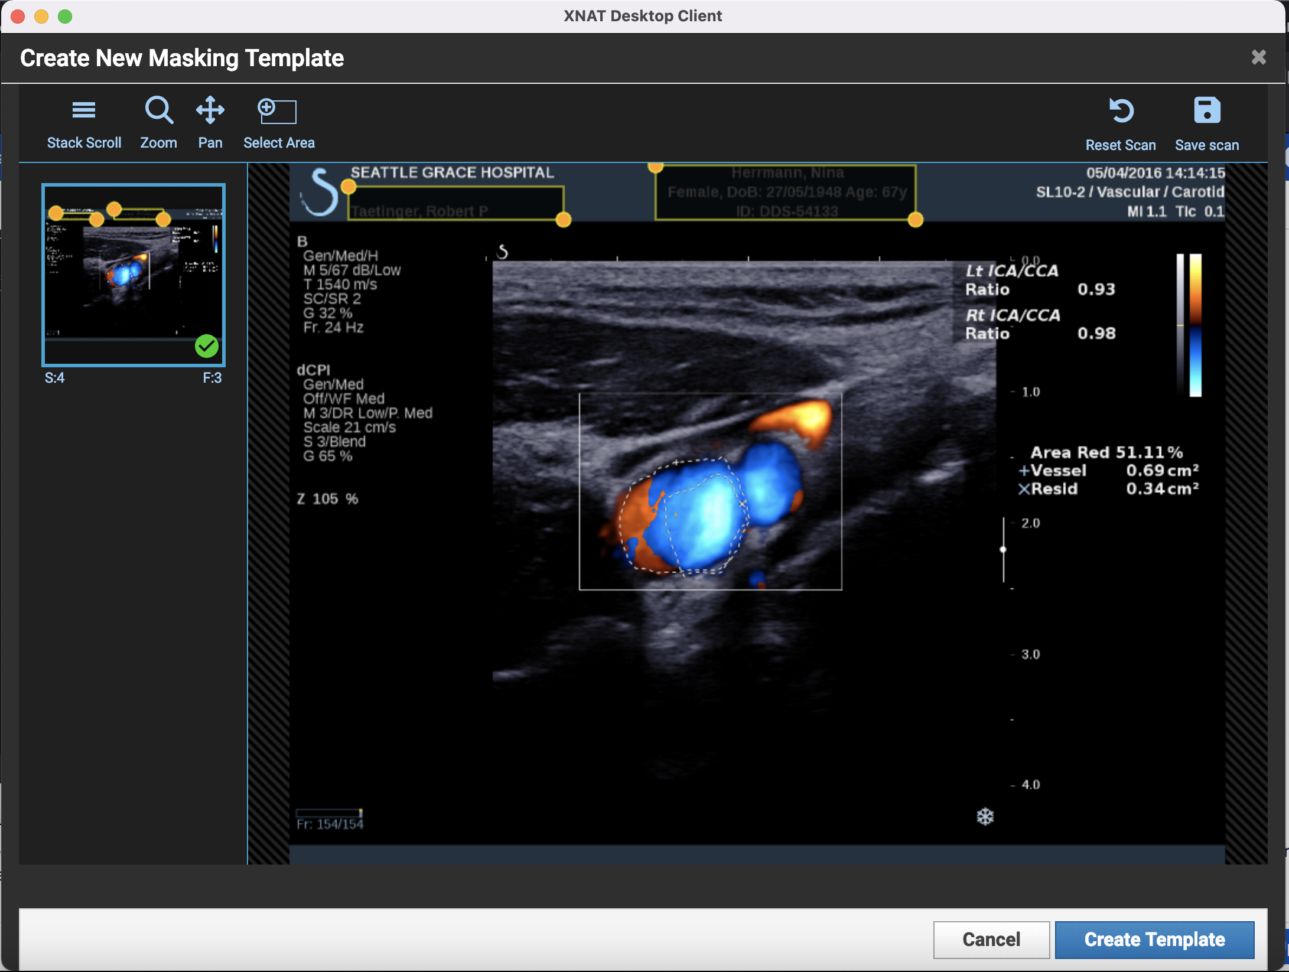This screenshot has width=1289, height=972.
Task: Choose the Pan arrows tool
Action: click(210, 110)
